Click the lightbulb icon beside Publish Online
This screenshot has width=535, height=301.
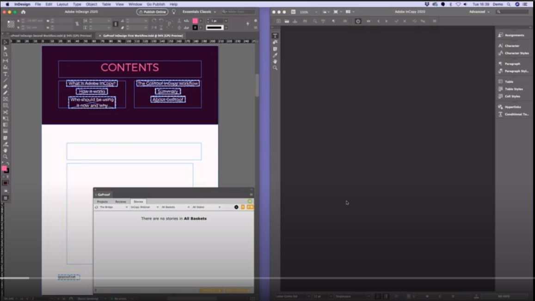[174, 12]
